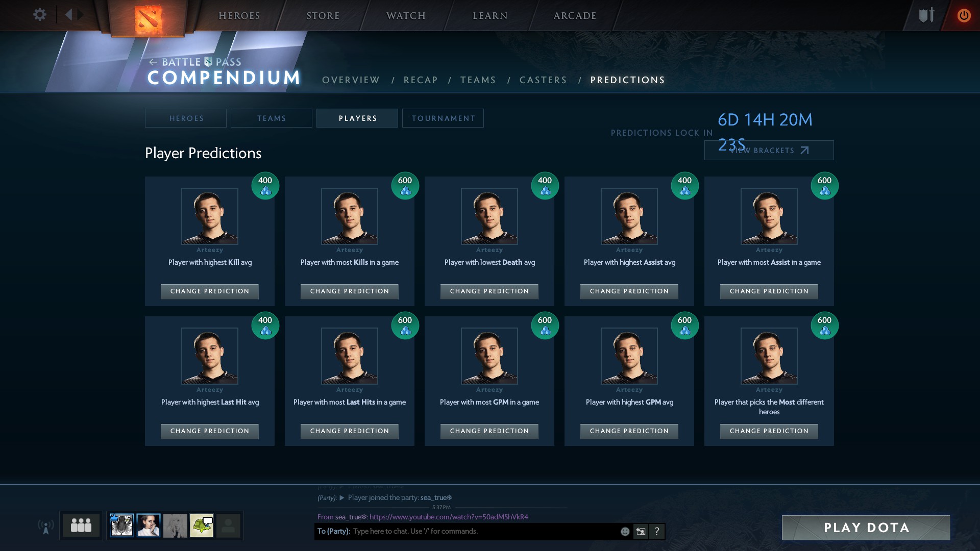Open the emoticon picker in chat
The height and width of the screenshot is (551, 980).
coord(625,532)
